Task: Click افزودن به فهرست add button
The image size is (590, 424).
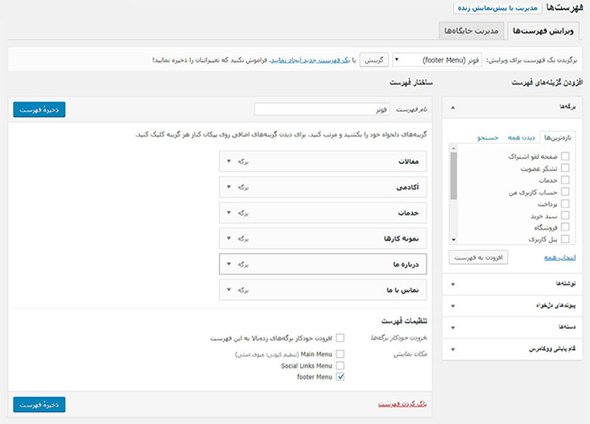Action: point(478,257)
